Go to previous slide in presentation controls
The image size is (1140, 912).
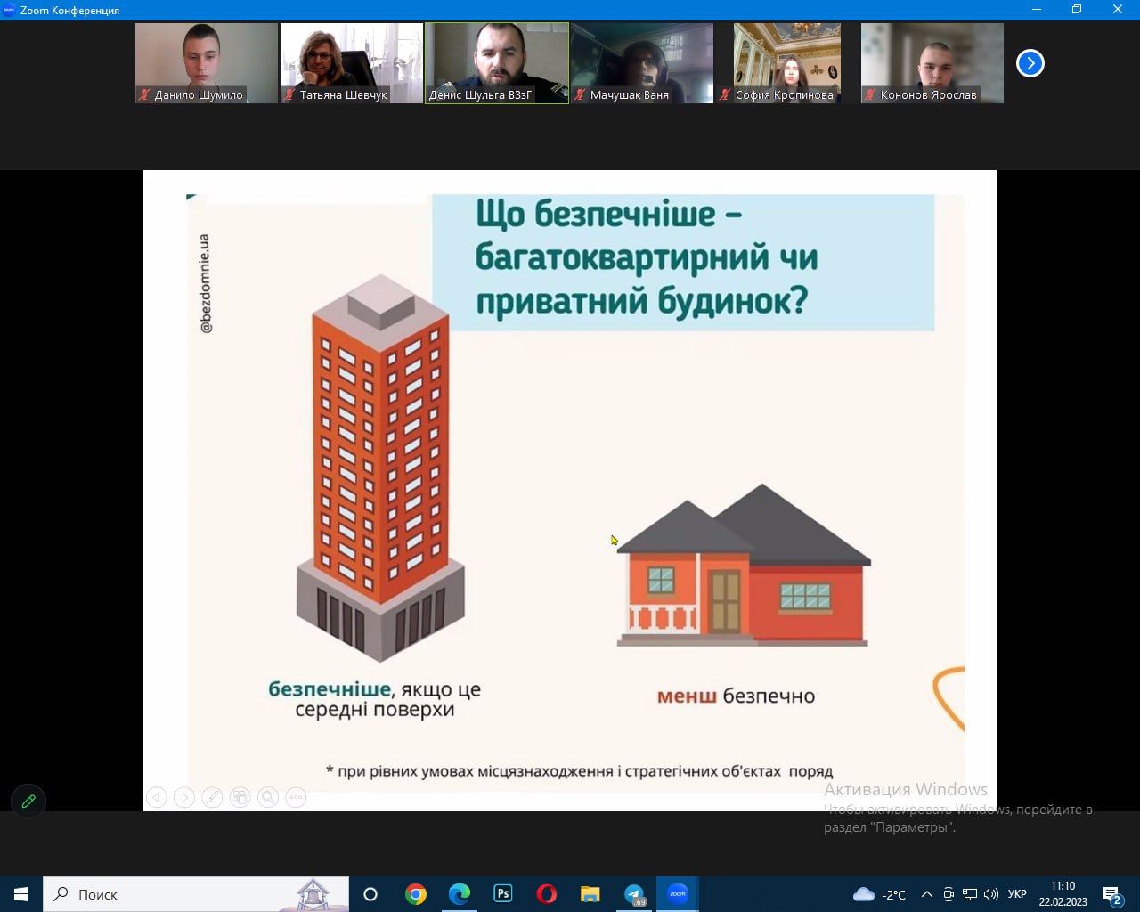pyautogui.click(x=156, y=797)
